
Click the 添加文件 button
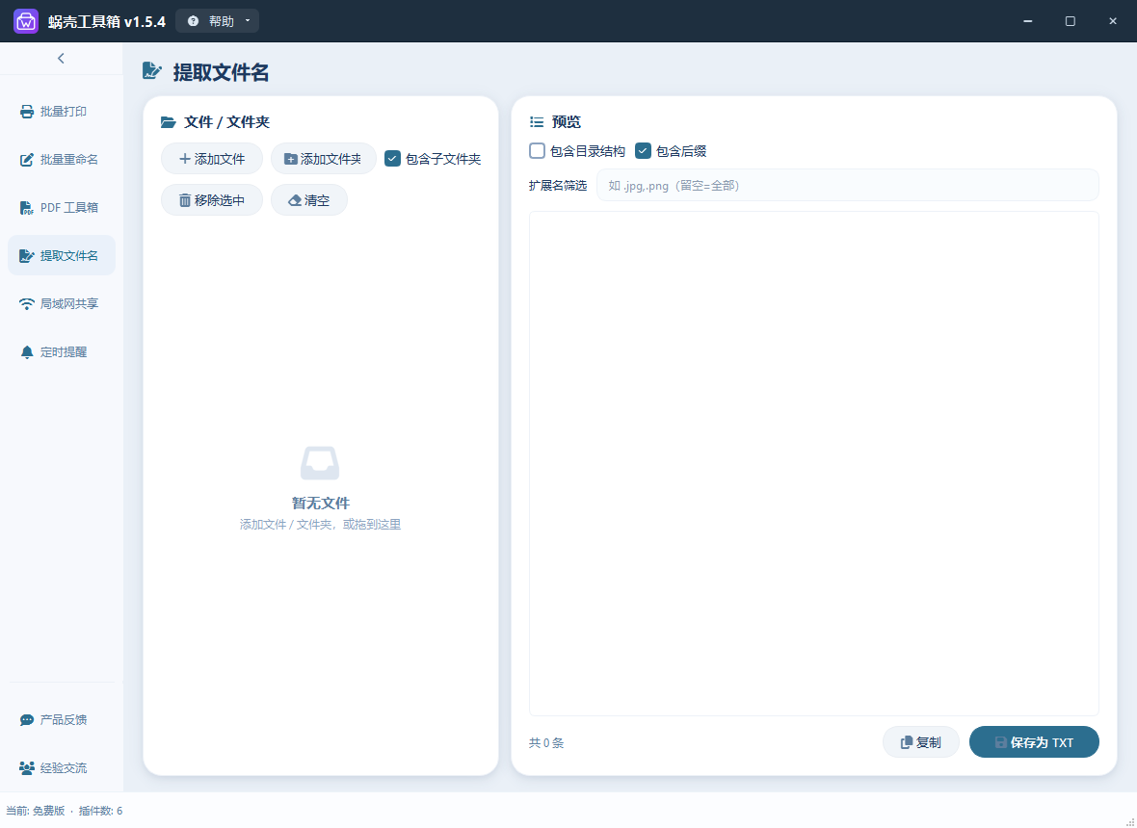click(x=212, y=159)
